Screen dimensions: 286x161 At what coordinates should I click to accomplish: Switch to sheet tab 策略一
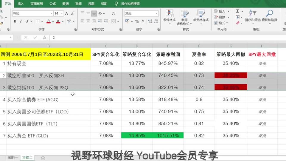click(13, 157)
